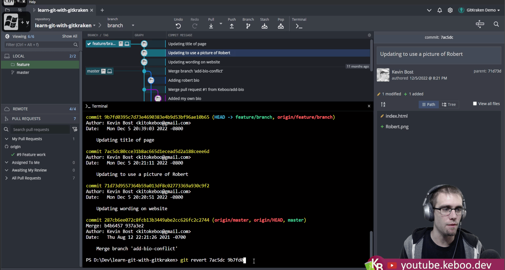Select the learn-git-with-gitkraken tab

63,10
